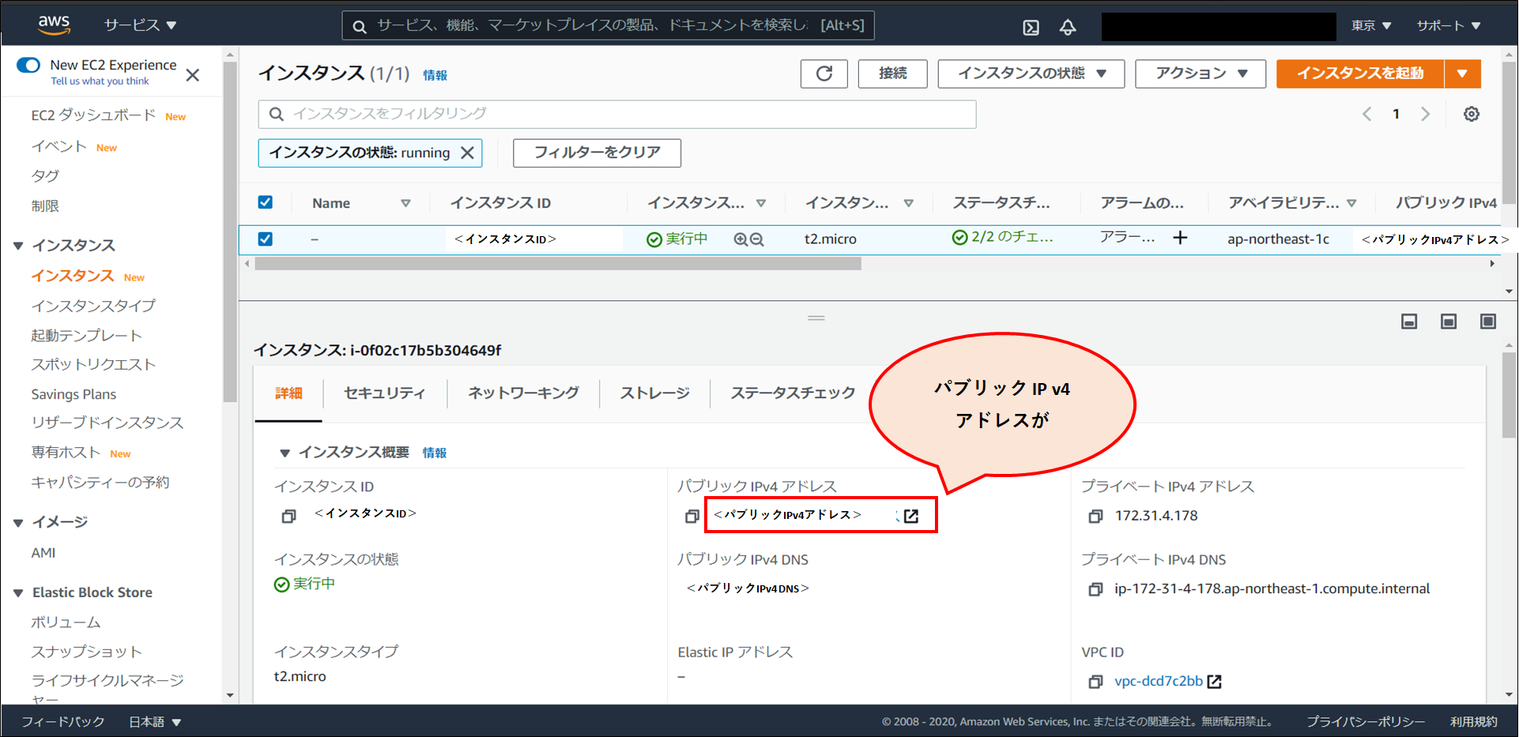Open table preferences gear icon
The image size is (1519, 737).
pos(1472,114)
